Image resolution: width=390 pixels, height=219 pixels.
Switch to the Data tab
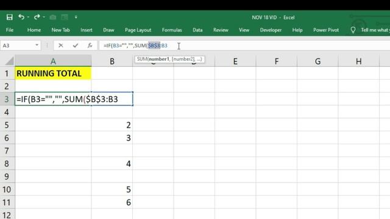197,30
